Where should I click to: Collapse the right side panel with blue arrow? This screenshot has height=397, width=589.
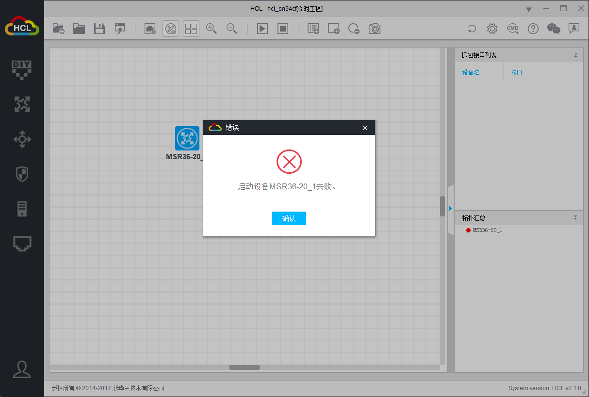pyautogui.click(x=450, y=209)
